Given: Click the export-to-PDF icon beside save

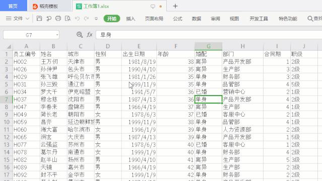Looking at the screenshot, I should 49,19.
